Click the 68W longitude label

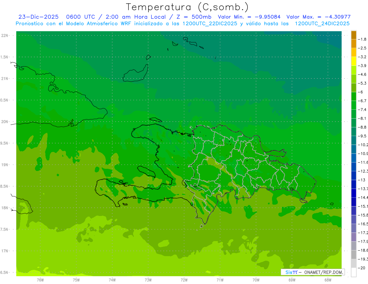[328, 280]
